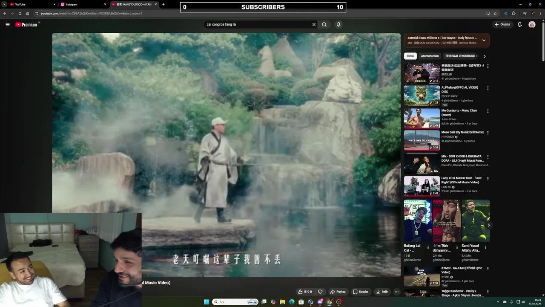Open the YouTube account avatar menu
This screenshot has height=307, width=545.
532,24
